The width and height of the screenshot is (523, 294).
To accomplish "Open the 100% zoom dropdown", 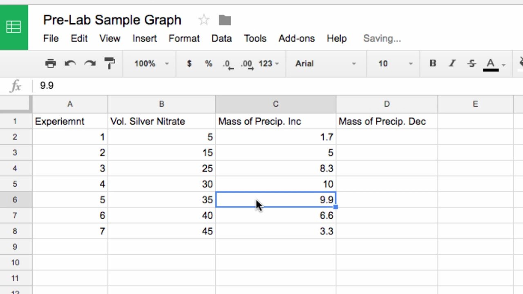I will coord(151,64).
